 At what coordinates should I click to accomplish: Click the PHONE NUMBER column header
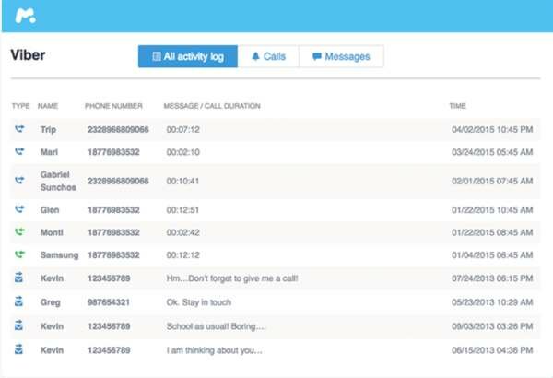(113, 106)
